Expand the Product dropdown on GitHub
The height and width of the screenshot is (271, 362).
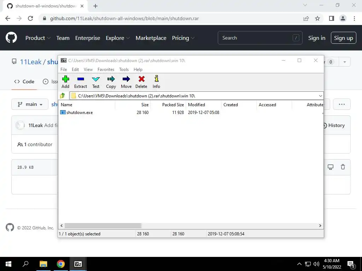point(38,38)
